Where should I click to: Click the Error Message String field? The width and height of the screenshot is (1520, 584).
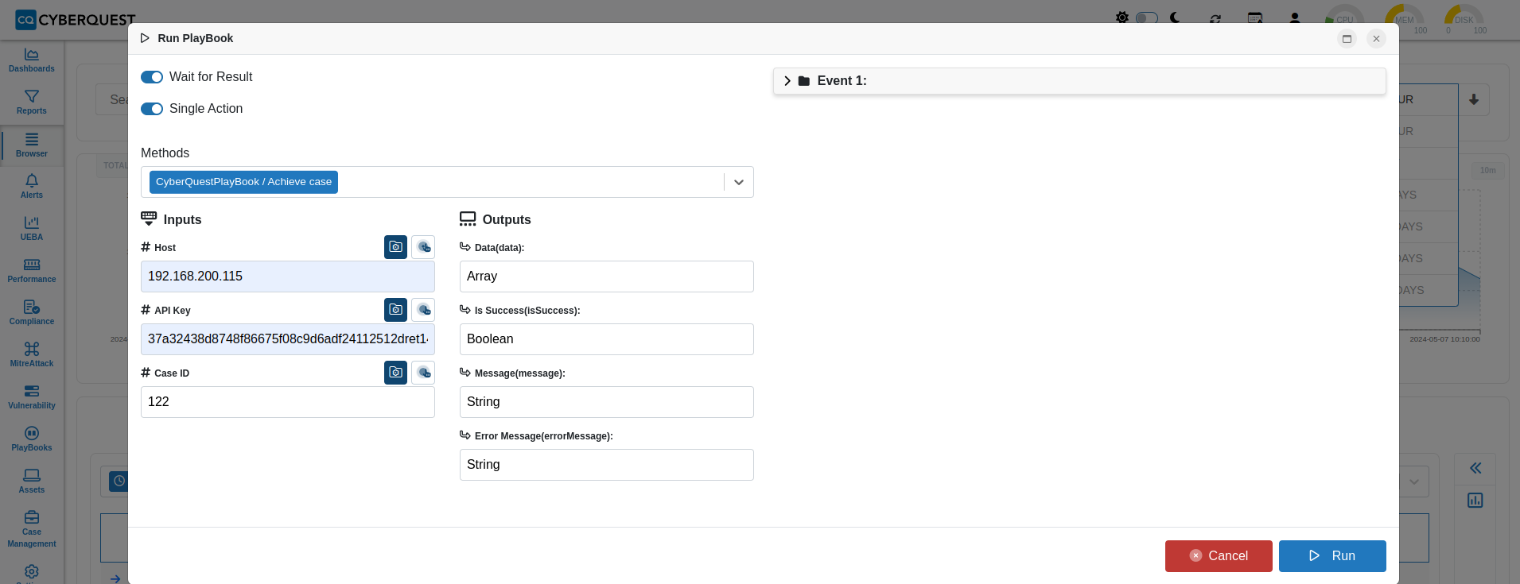[607, 465]
